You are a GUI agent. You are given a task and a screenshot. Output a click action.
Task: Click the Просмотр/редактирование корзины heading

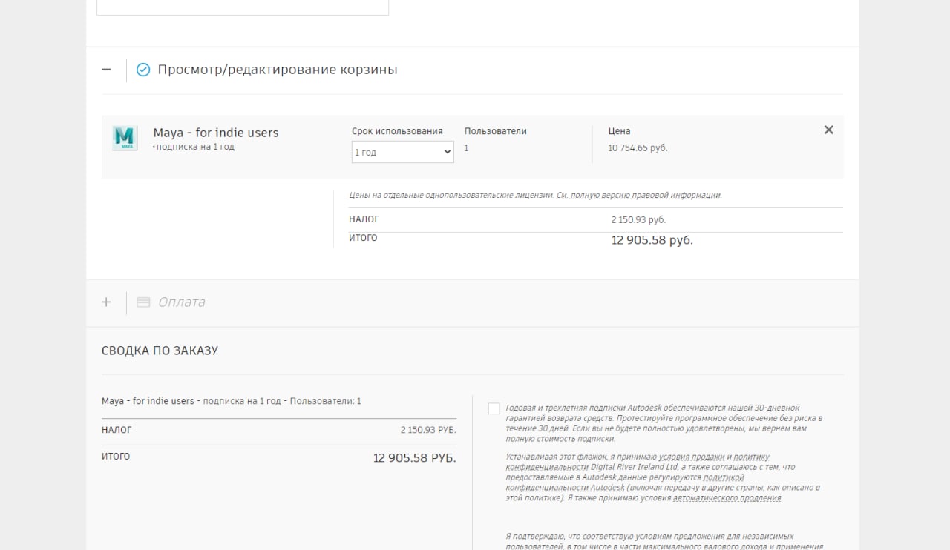point(278,70)
